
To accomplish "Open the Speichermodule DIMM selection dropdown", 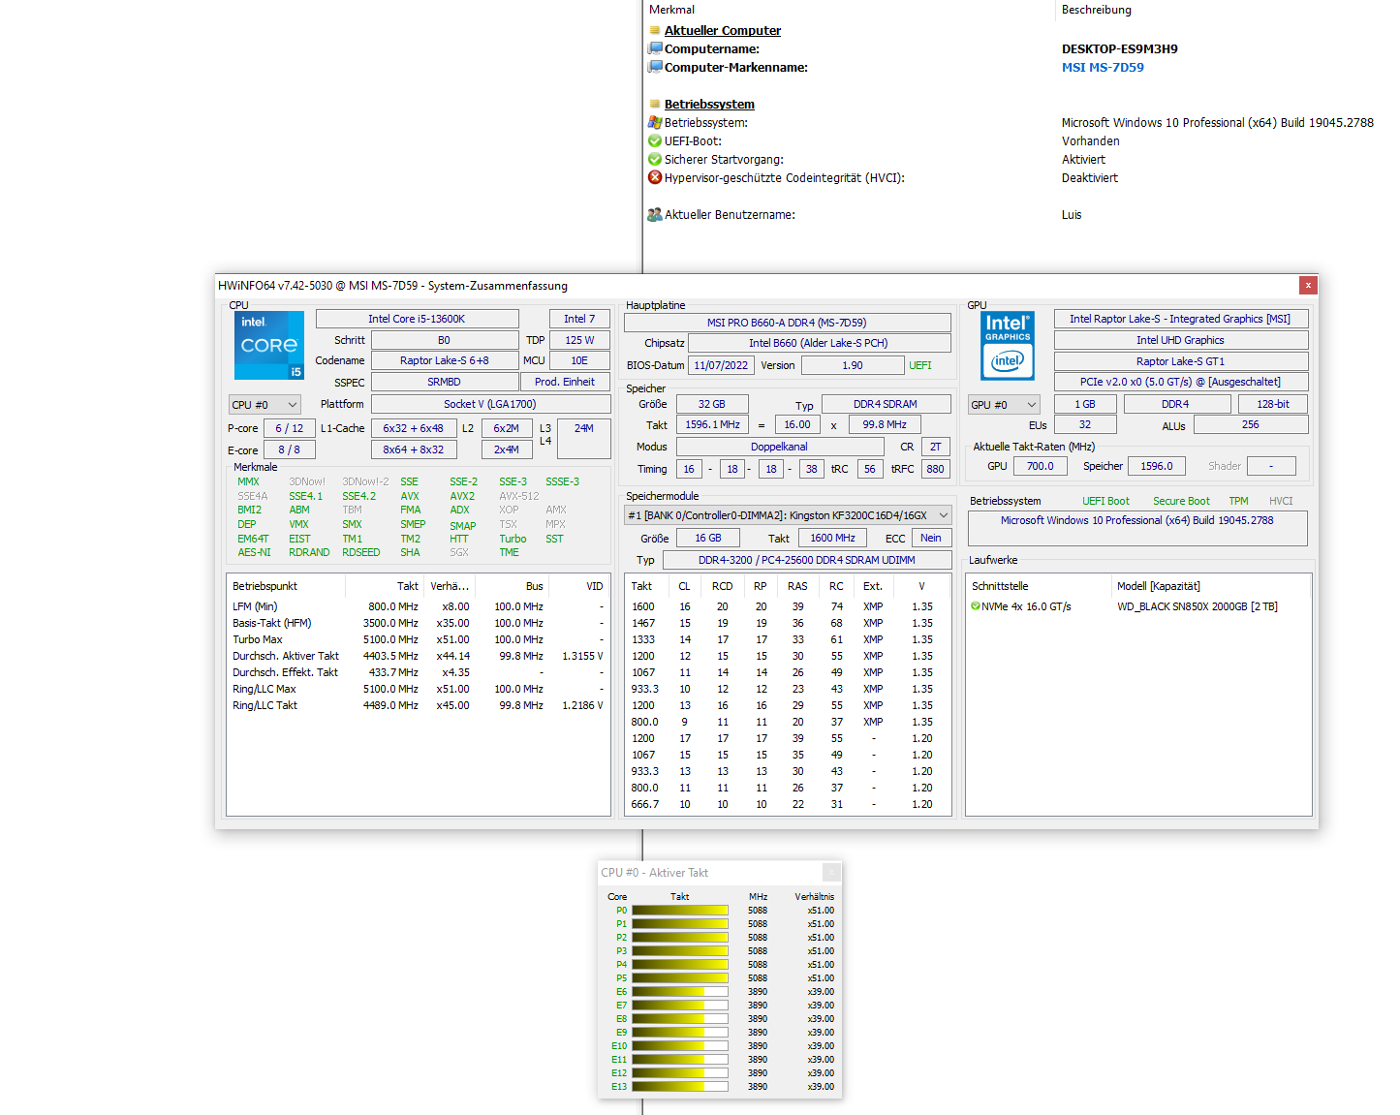I will (788, 515).
